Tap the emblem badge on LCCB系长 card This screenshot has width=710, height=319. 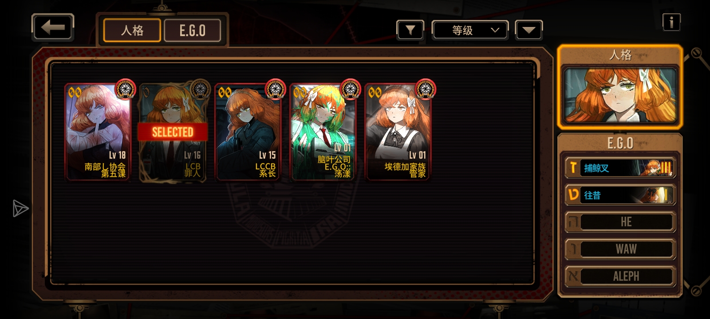click(276, 89)
